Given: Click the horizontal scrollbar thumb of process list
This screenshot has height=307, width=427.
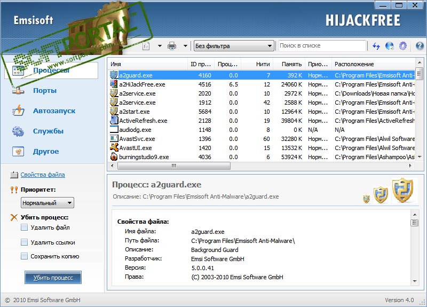Looking at the screenshot, I should [174, 166].
